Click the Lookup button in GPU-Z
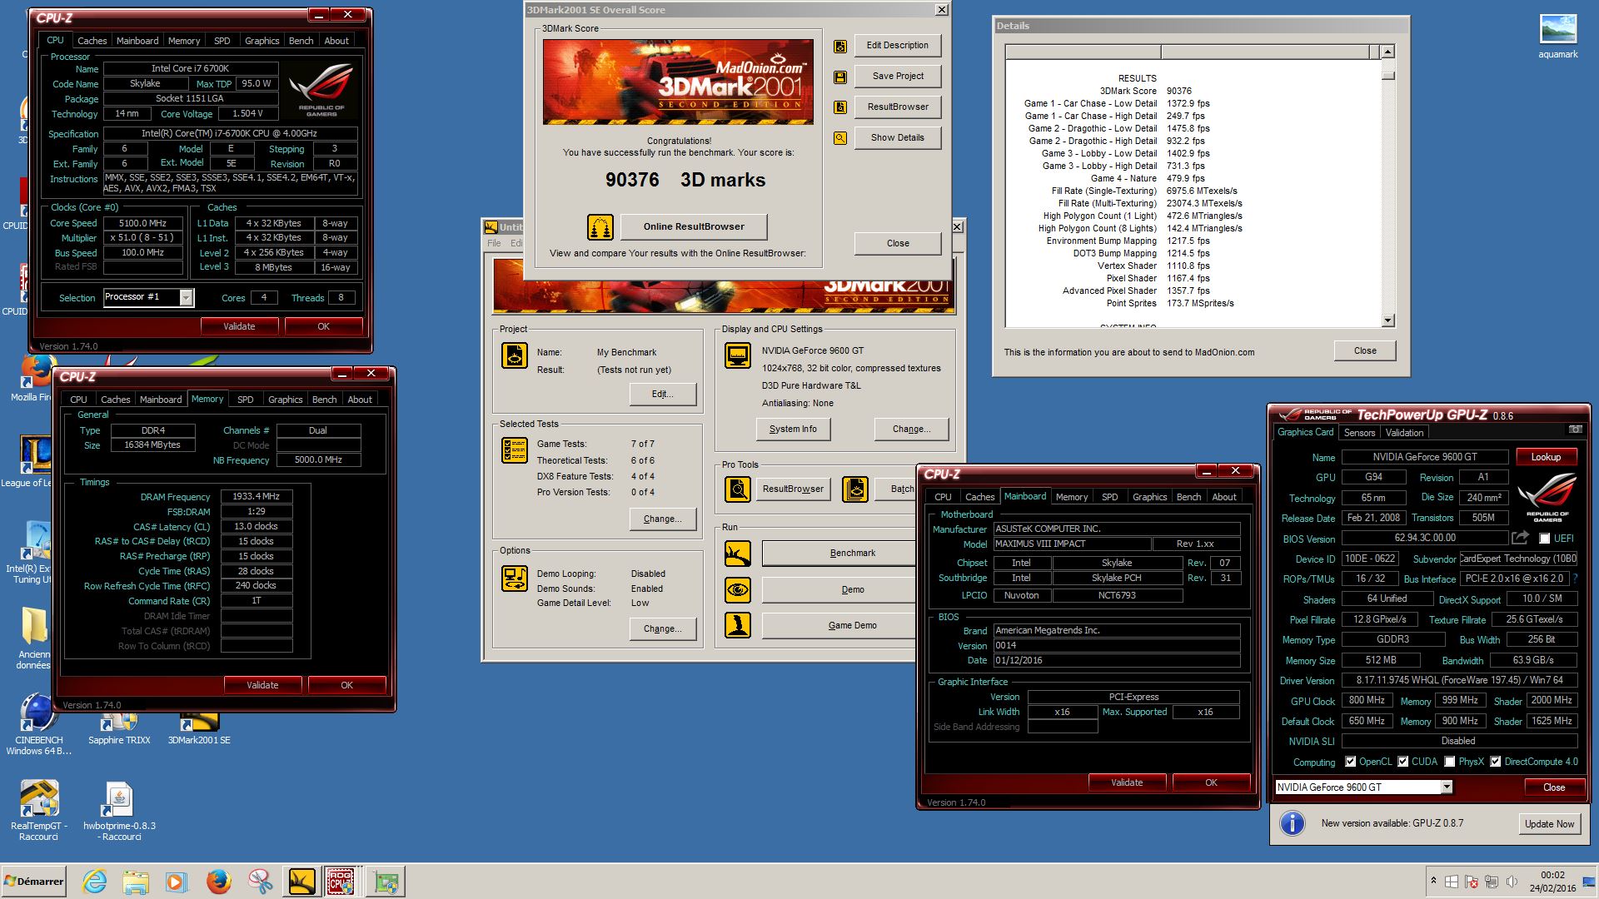This screenshot has width=1599, height=899. coord(1546,457)
